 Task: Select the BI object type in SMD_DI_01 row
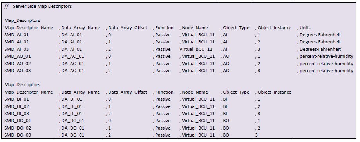pos(225,99)
